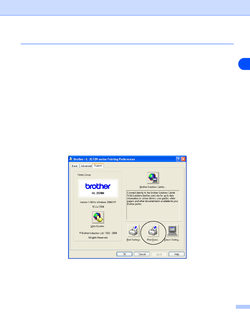Viewport: 250px width, 324px height.
Task: Click the Solutions Center description text box
Action: (153, 205)
